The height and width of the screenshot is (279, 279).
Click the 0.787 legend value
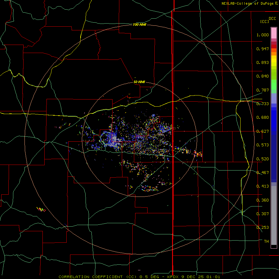coord(263,90)
